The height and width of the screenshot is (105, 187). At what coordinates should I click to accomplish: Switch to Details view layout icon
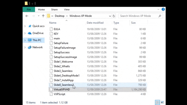point(157,102)
